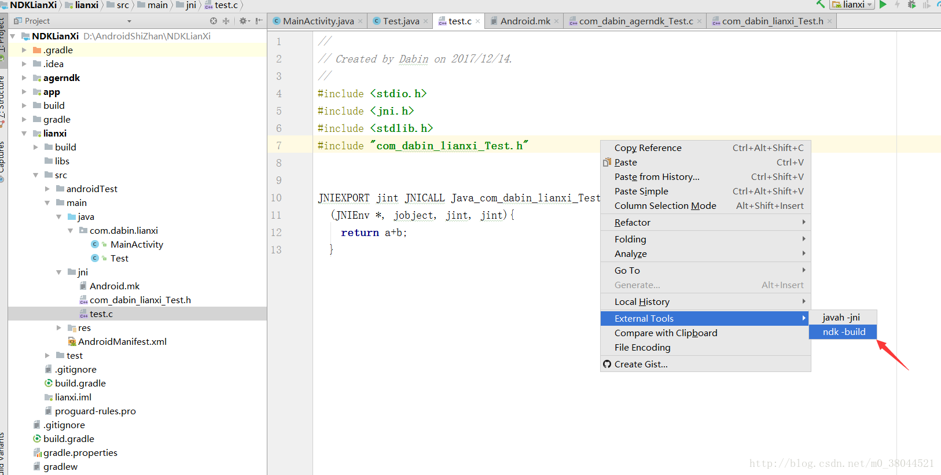Open the Refactor submenu
Screen dimensions: 941x475
[705, 222]
